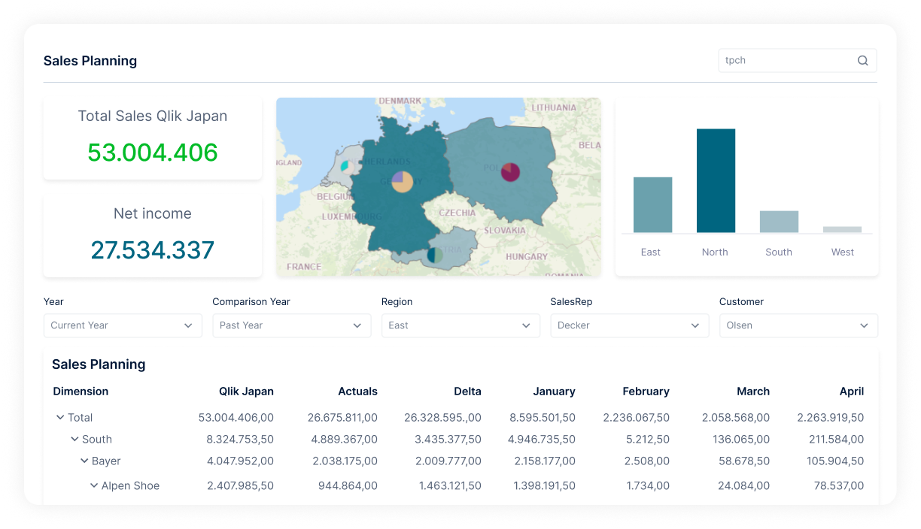Click the Qlik Japan column header
This screenshot has width=921, height=529.
point(246,391)
